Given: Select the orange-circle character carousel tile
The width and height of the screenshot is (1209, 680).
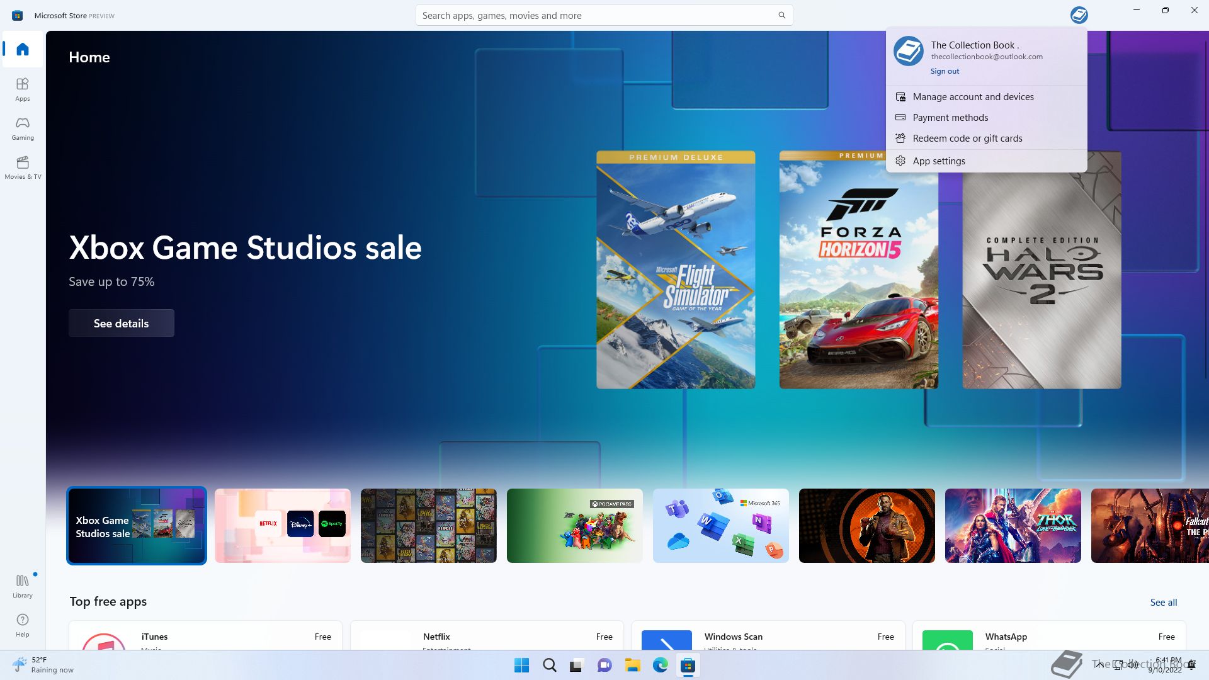Looking at the screenshot, I should tap(867, 526).
